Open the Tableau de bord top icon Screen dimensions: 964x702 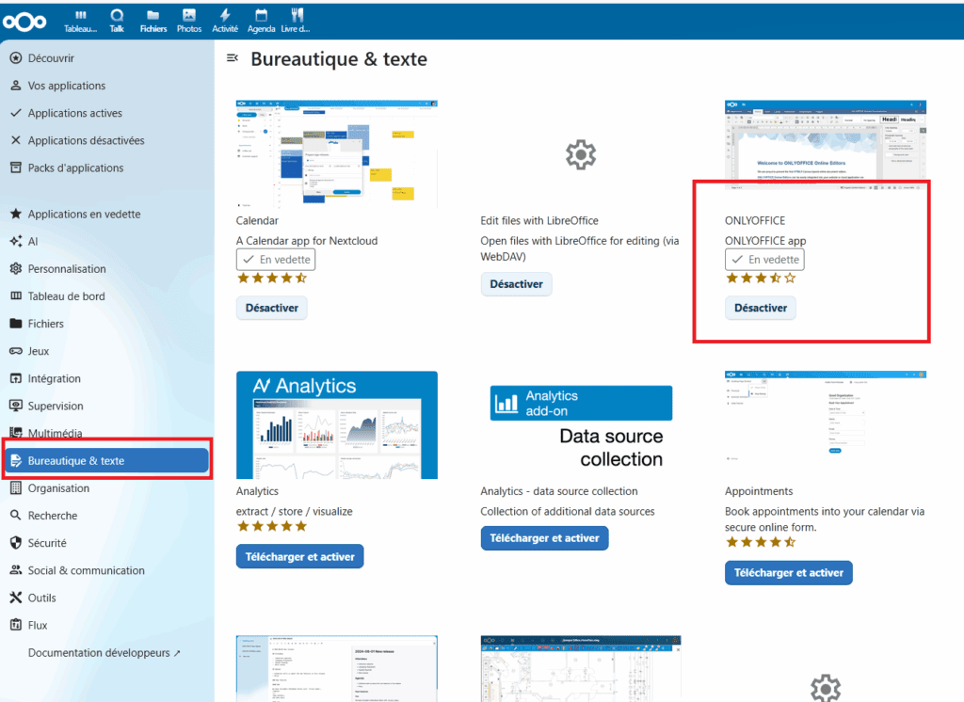click(x=81, y=21)
